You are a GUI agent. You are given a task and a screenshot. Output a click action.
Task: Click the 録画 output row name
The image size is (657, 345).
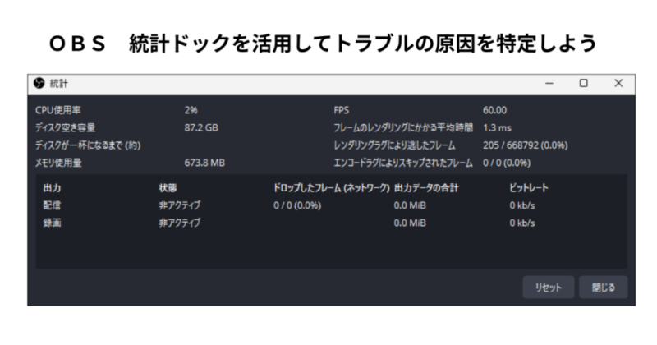click(52, 223)
